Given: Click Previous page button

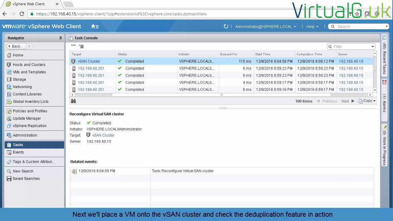Looking at the screenshot, I should (327, 101).
